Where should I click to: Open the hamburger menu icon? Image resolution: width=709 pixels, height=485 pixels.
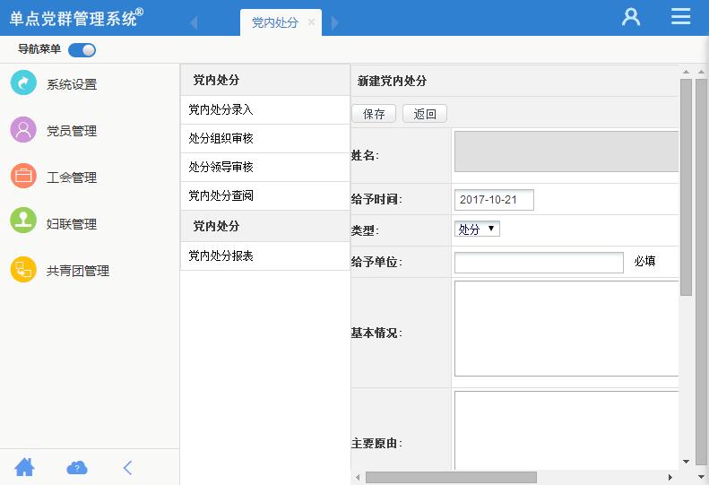[680, 16]
